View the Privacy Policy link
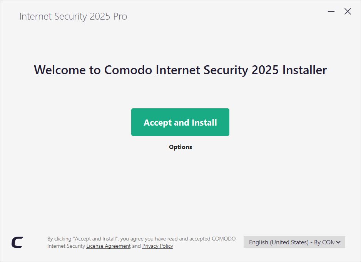The width and height of the screenshot is (361, 262). coord(157,246)
